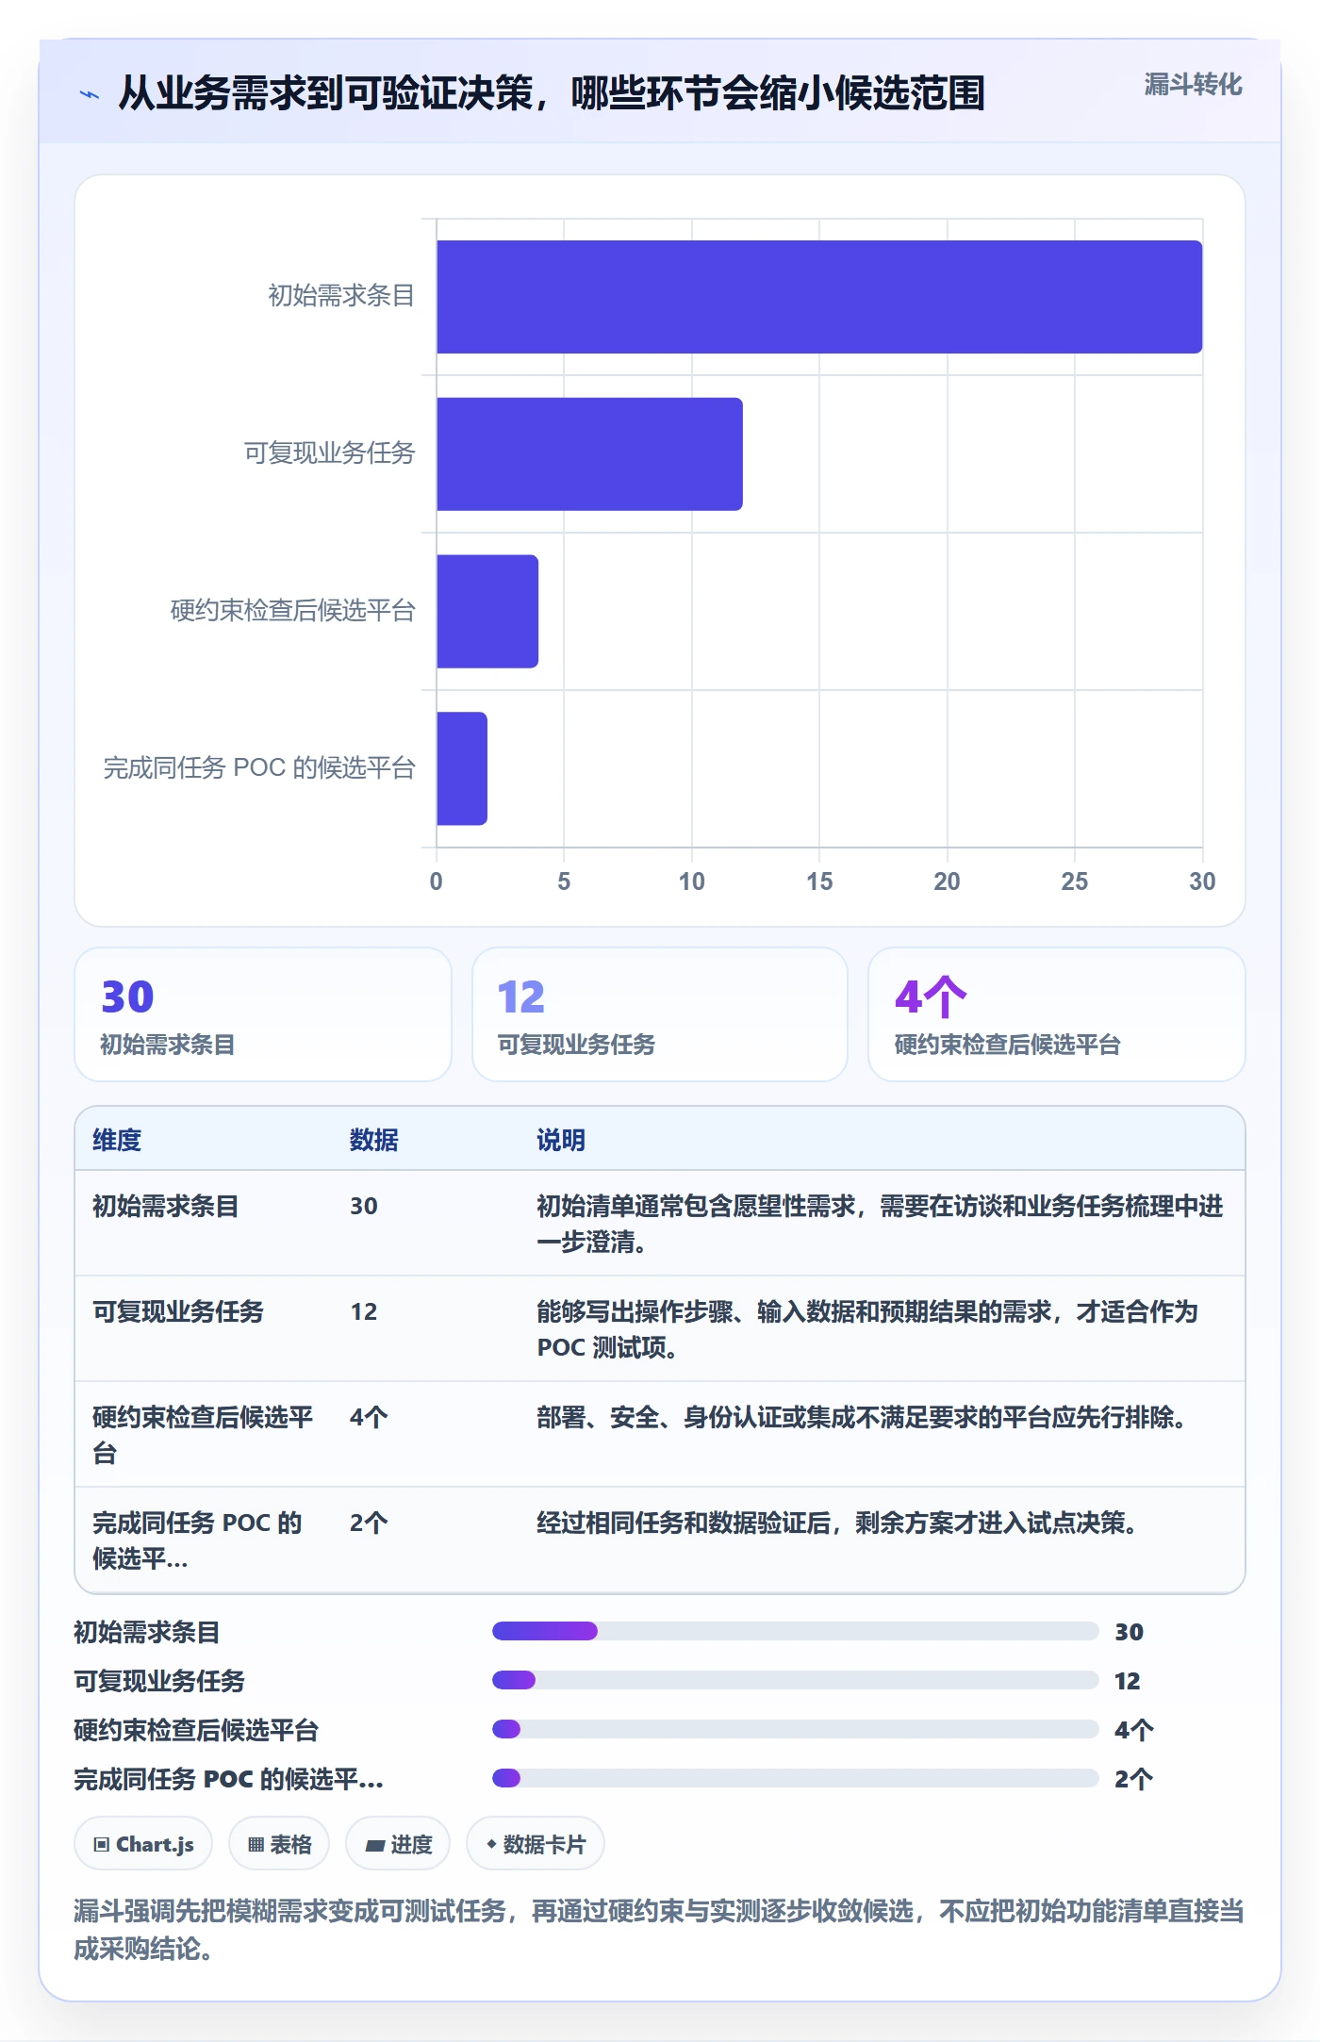
Task: Click the 维度 column header
Action: 117,1140
